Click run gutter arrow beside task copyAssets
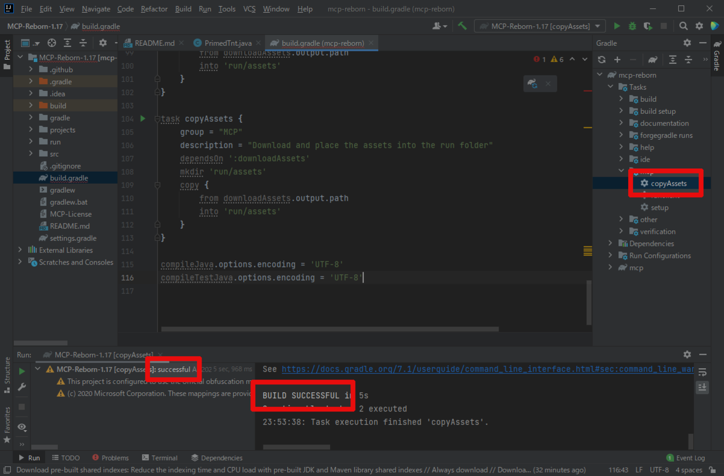Image resolution: width=724 pixels, height=476 pixels. coord(143,119)
